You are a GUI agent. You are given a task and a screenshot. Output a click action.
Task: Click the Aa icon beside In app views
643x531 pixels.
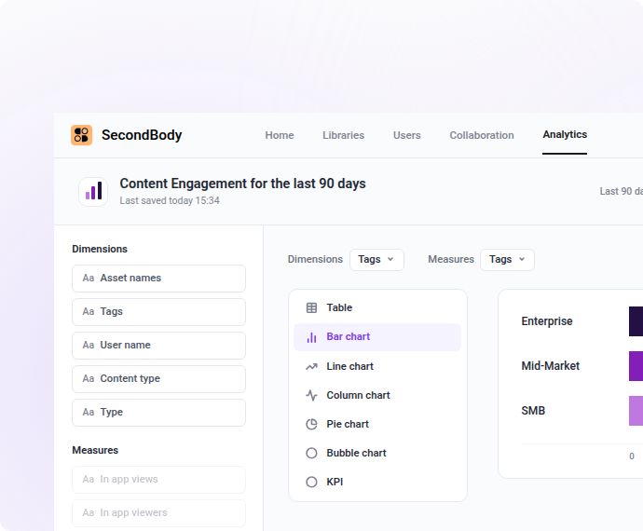tap(89, 480)
